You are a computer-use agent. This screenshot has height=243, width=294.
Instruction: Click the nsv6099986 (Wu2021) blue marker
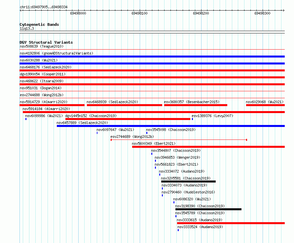click(x=26, y=119)
